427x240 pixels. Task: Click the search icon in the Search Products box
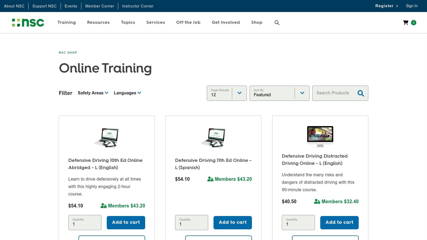coord(361,93)
